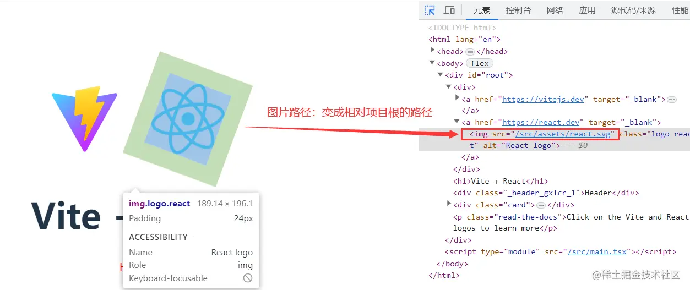Click the ellipsis after vitejs.dev anchor
The height and width of the screenshot is (290, 690).
(672, 100)
